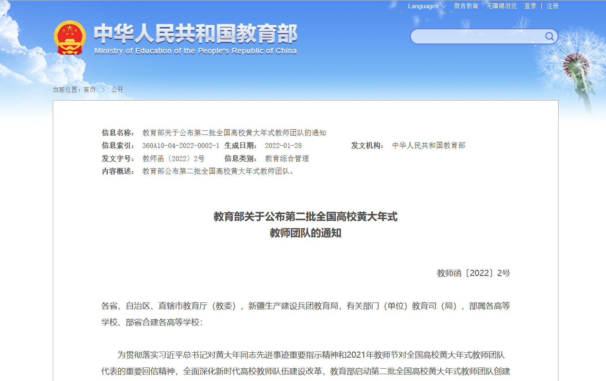Image resolution: width=606 pixels, height=381 pixels.
Task: Open 无障碍浏览 accessibility link
Action: (x=501, y=6)
